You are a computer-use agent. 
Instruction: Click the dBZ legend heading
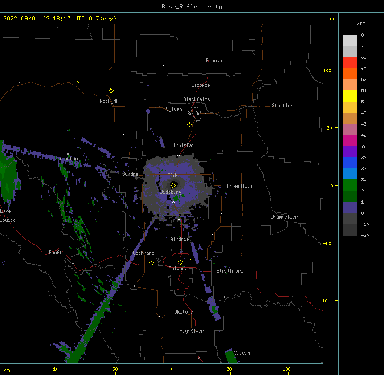click(361, 24)
